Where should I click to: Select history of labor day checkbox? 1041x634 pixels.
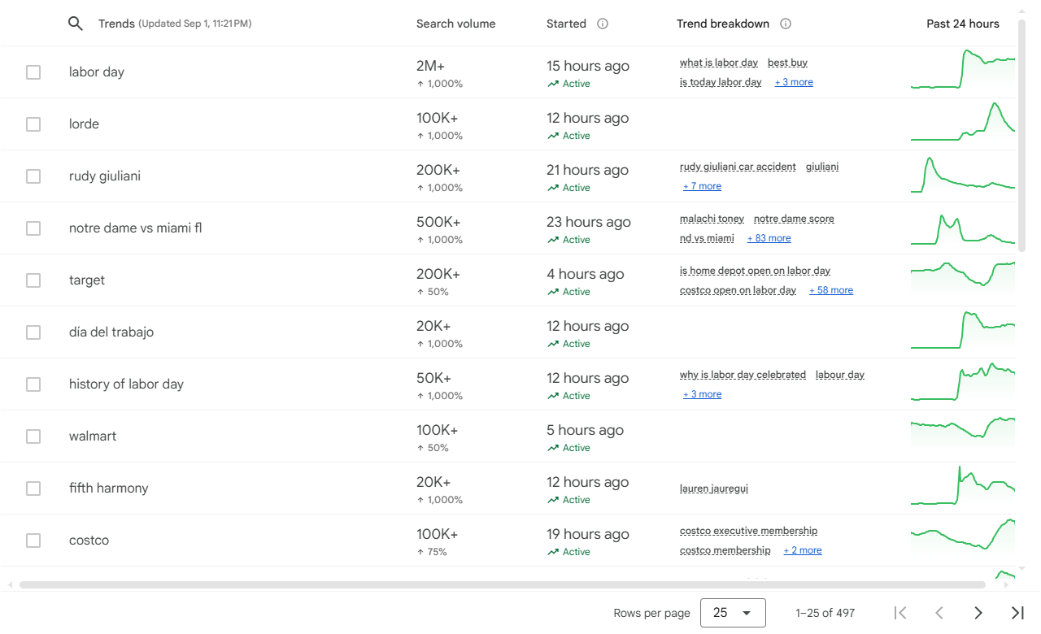(x=33, y=384)
